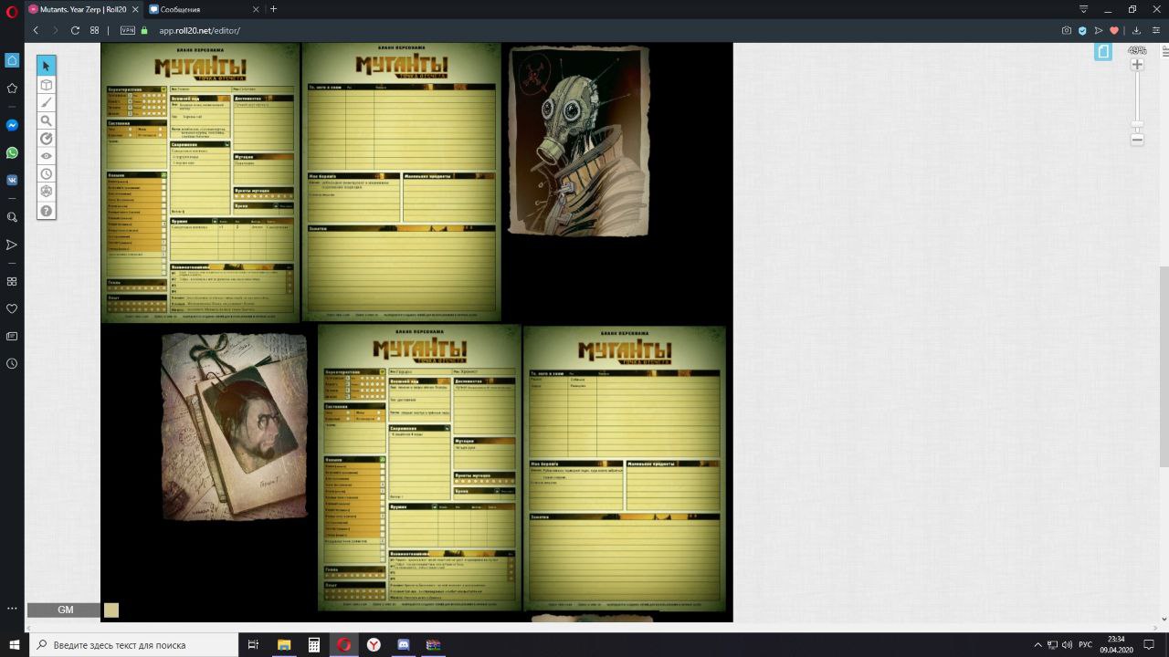The width and height of the screenshot is (1169, 657).
Task: Select the ruler measure tool
Action: point(46,139)
